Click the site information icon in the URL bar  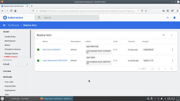(x=37, y=11)
